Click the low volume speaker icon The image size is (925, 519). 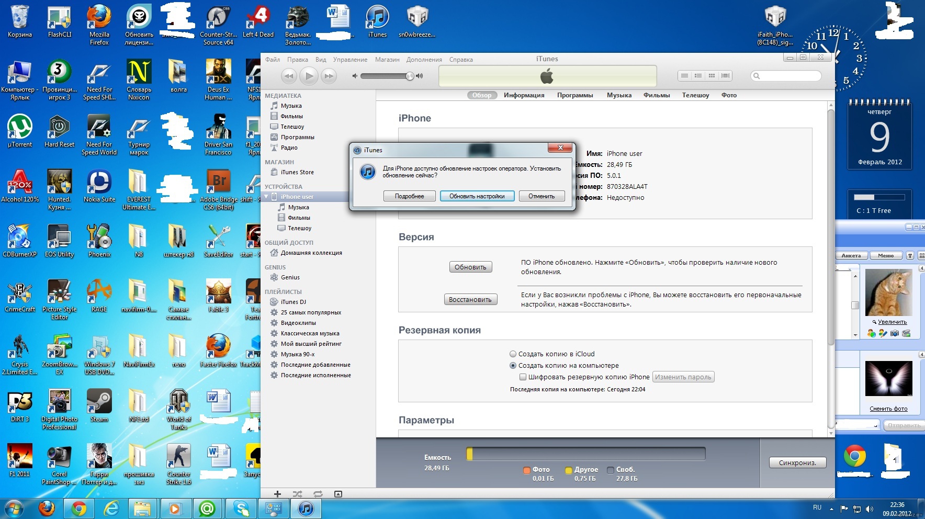[x=355, y=76]
